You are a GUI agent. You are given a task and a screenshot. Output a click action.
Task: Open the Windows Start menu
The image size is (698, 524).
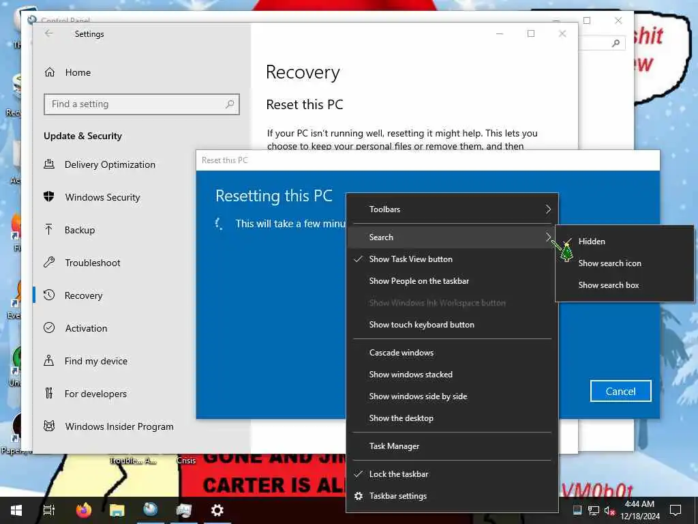coord(16,510)
